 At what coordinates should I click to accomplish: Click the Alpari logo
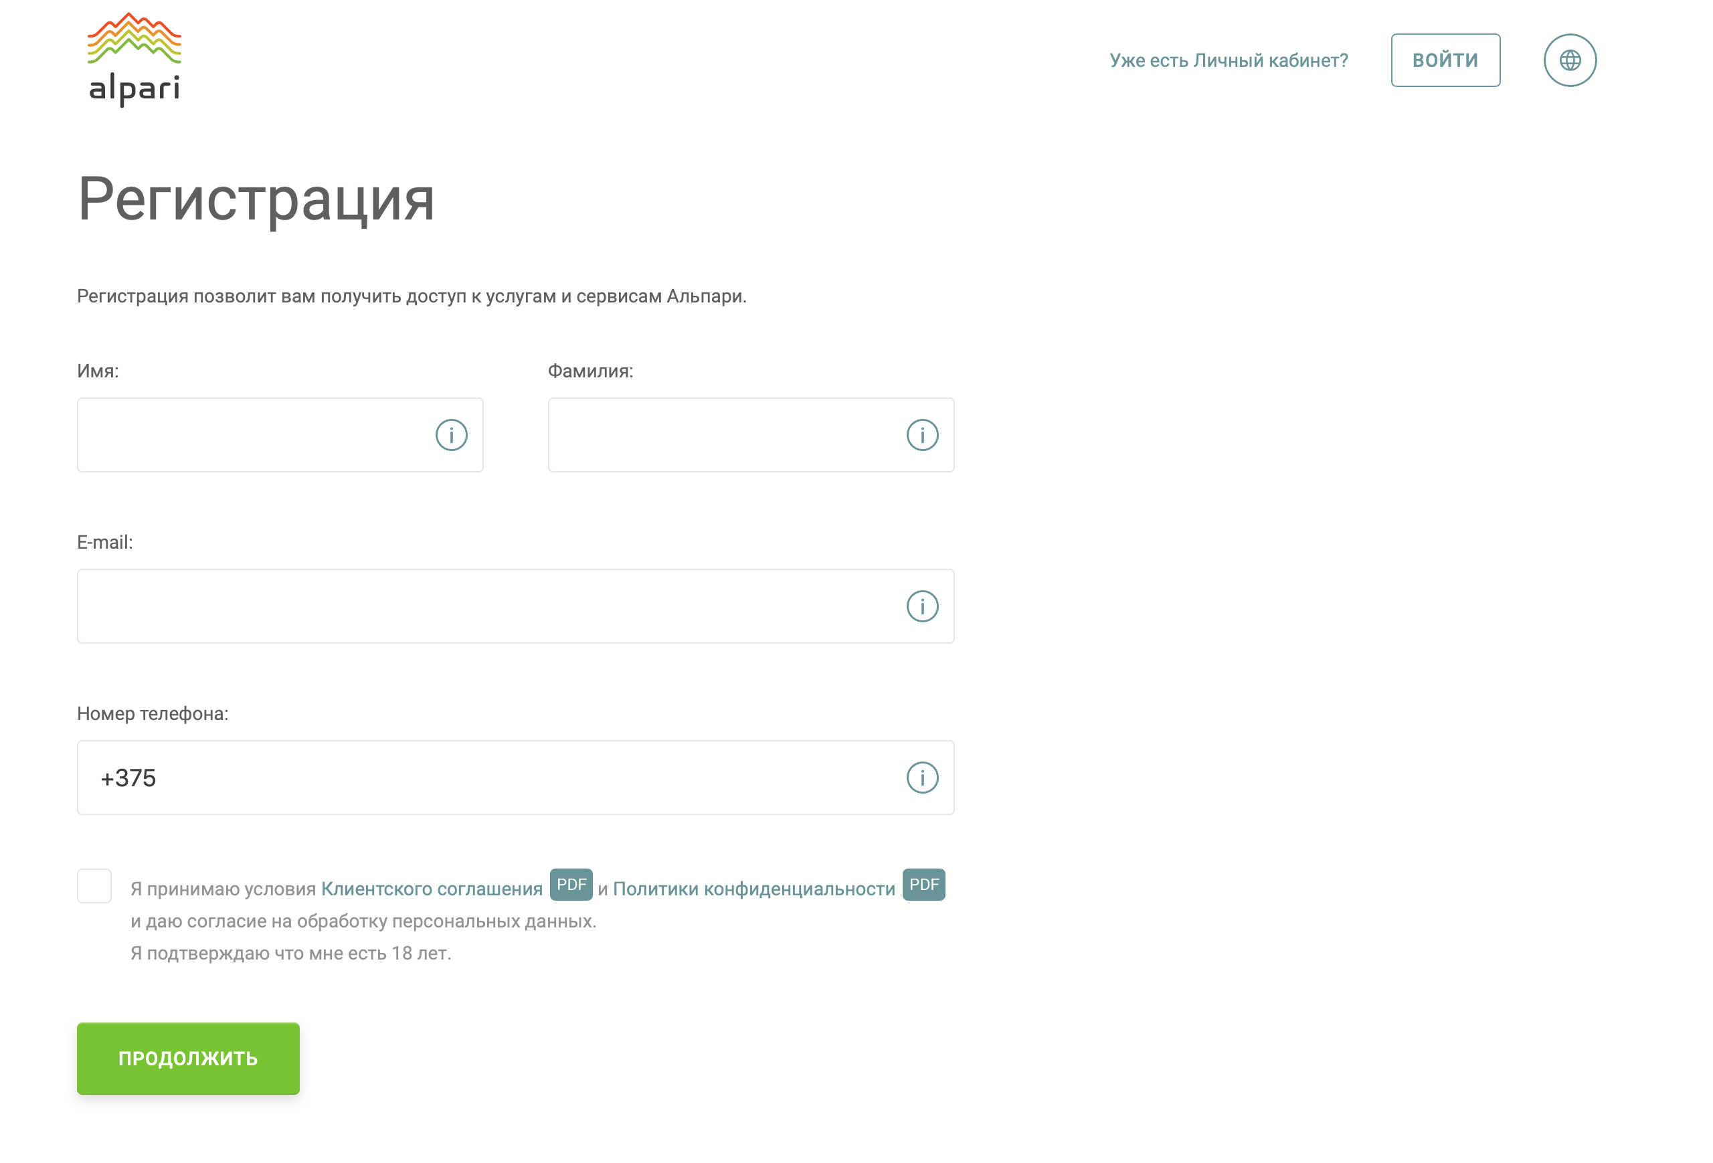[x=134, y=59]
